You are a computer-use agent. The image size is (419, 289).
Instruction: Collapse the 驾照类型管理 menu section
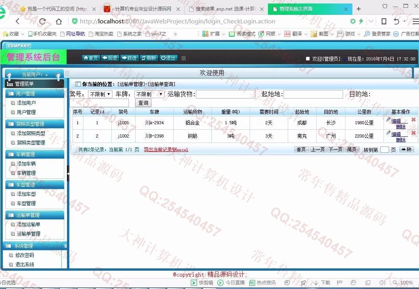pyautogui.click(x=35, y=124)
